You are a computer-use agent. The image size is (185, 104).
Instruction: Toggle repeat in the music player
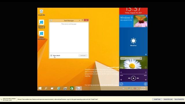click(121, 72)
